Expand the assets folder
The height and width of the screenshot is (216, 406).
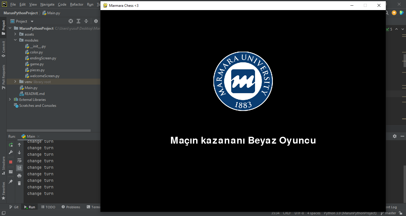[15, 34]
